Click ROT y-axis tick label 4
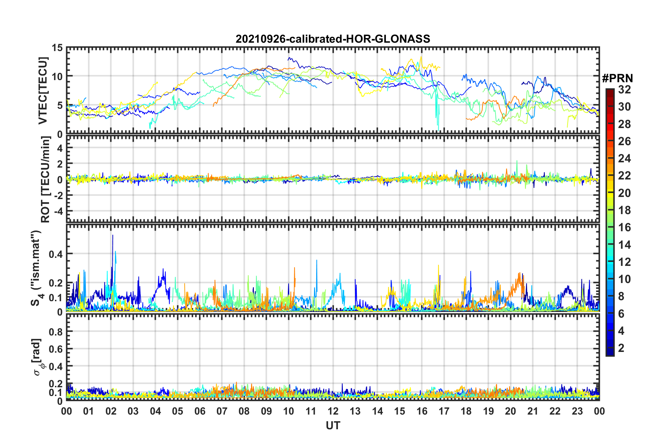 (60, 148)
